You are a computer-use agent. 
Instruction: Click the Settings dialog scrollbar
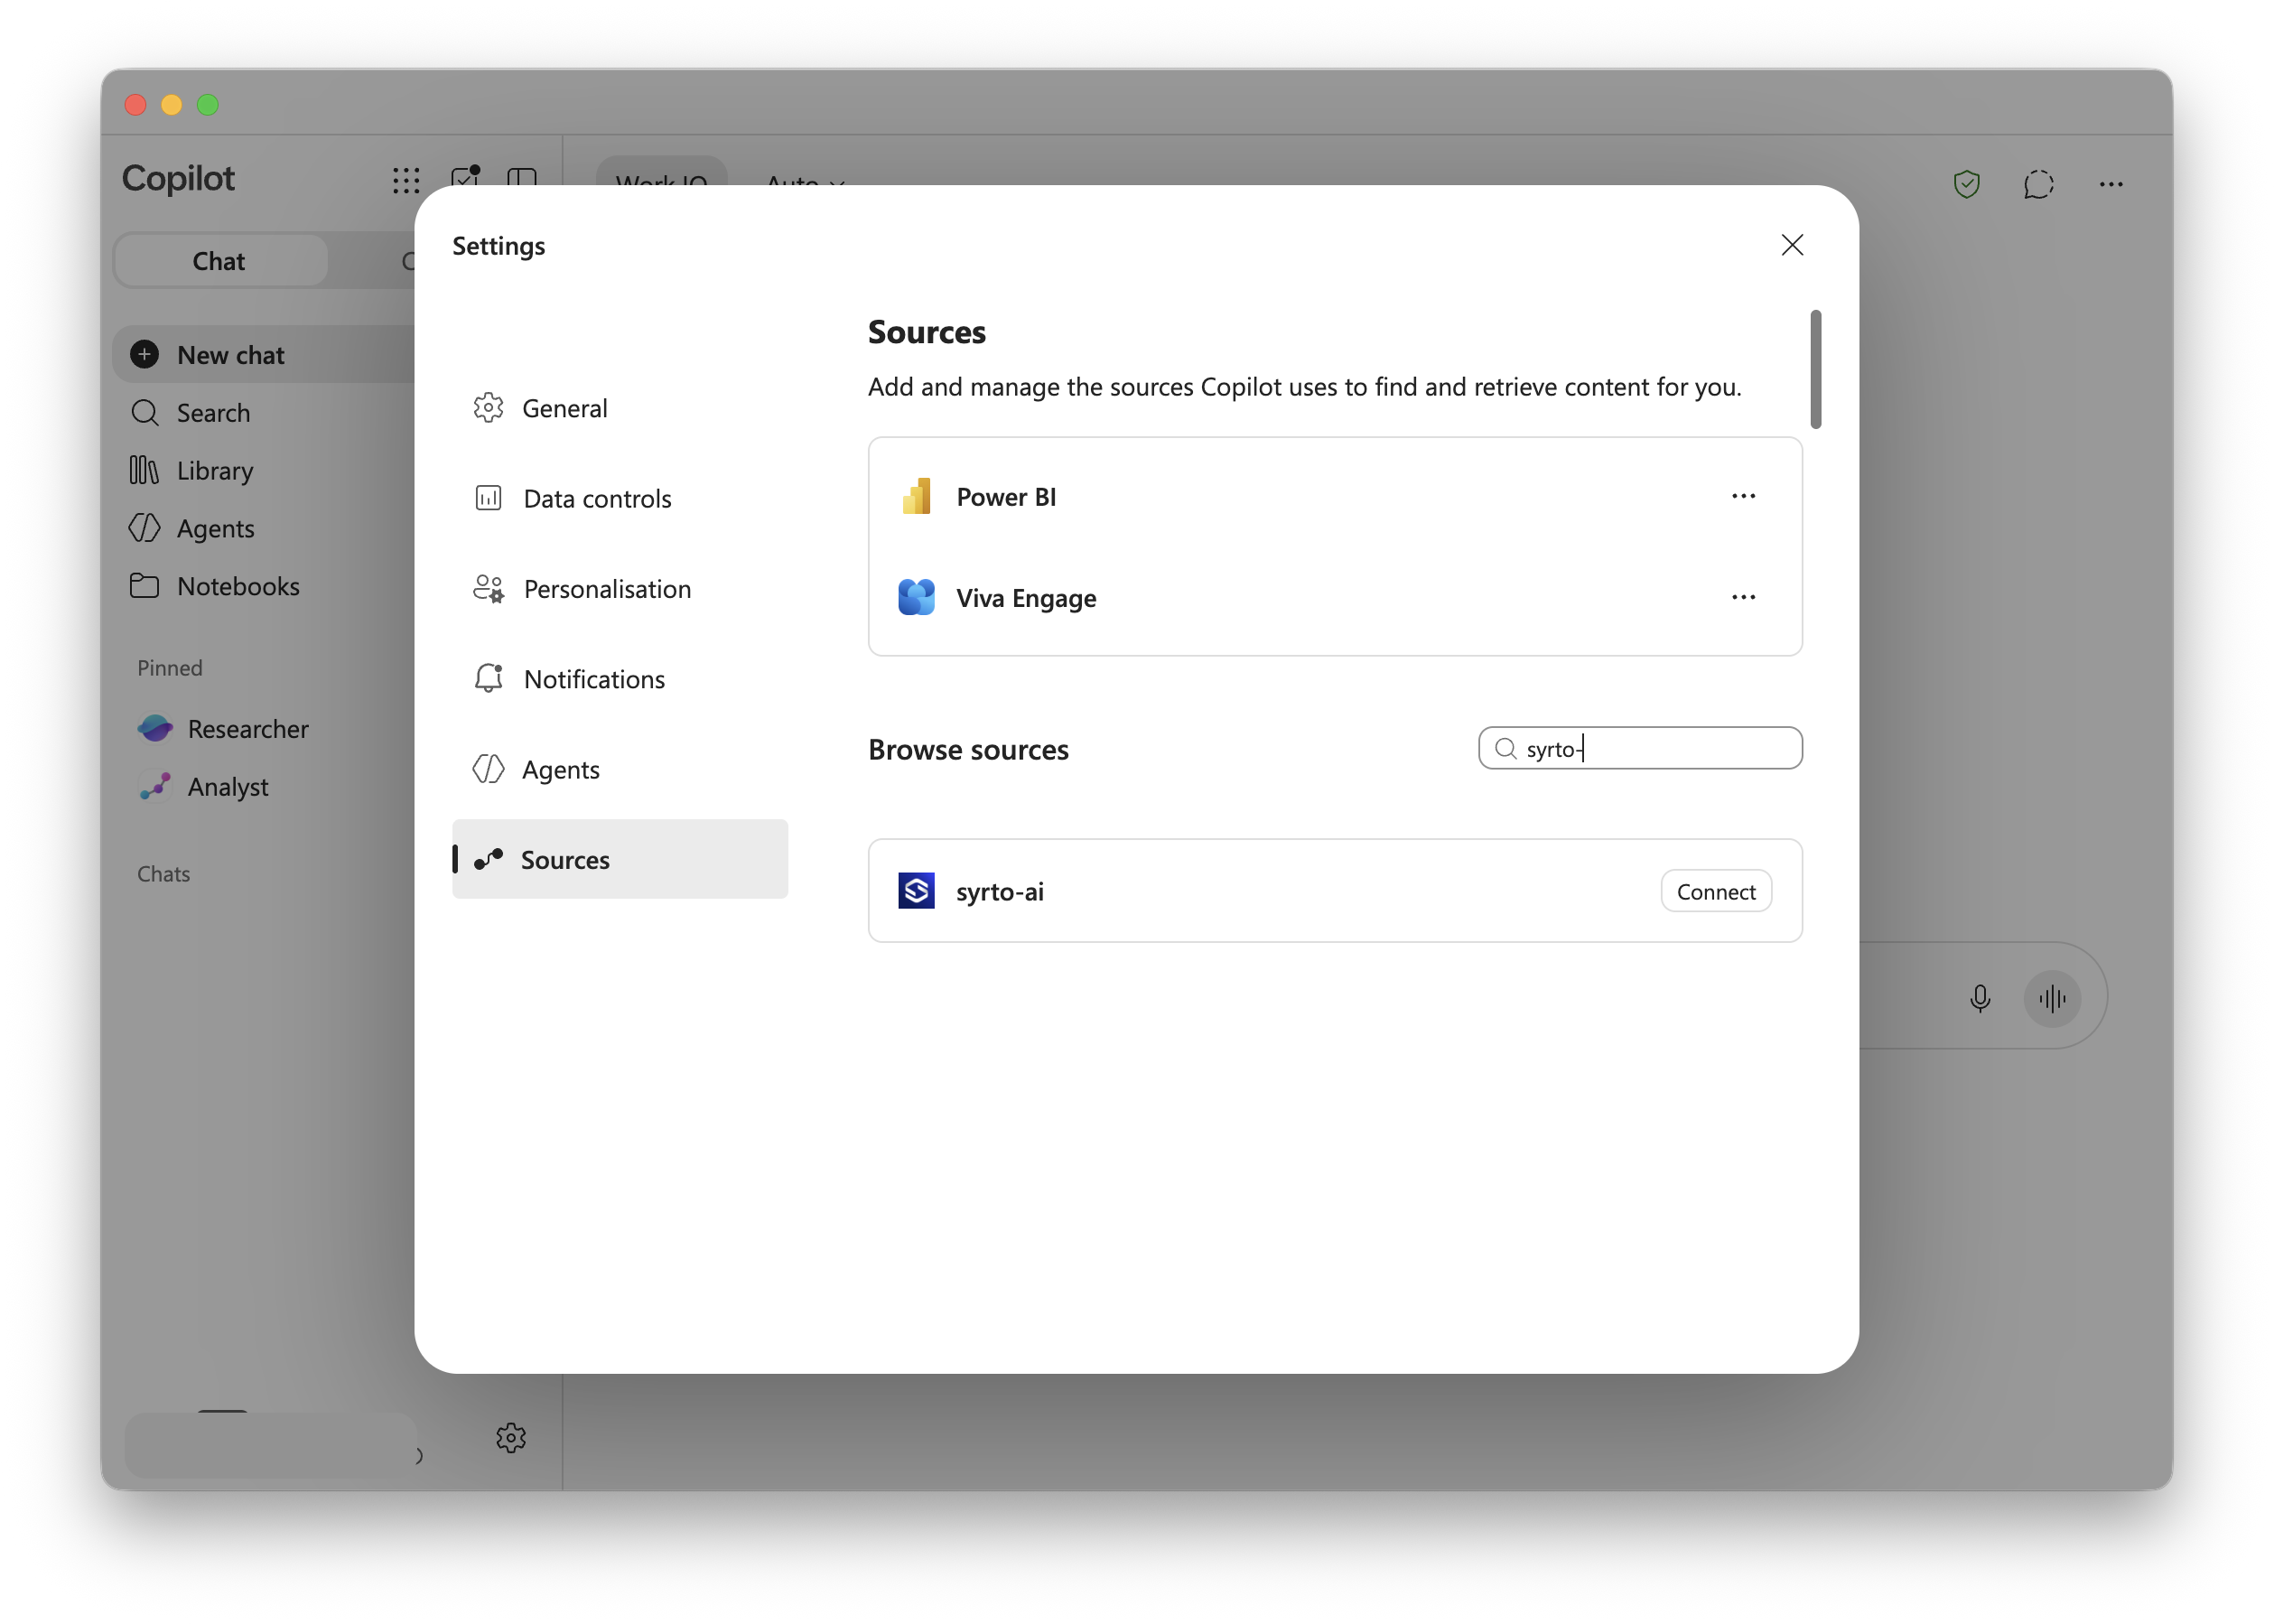(1815, 369)
